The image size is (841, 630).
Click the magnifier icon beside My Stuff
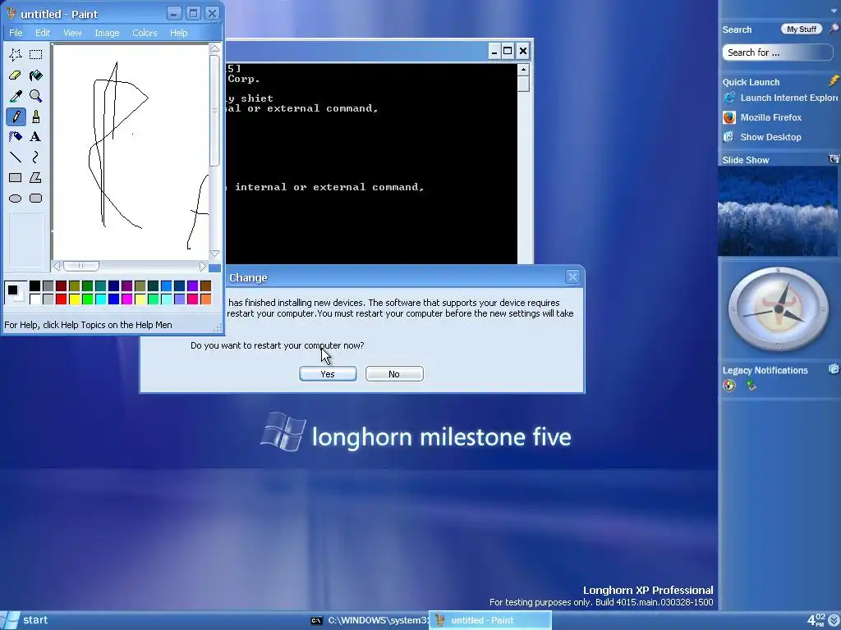click(x=834, y=29)
